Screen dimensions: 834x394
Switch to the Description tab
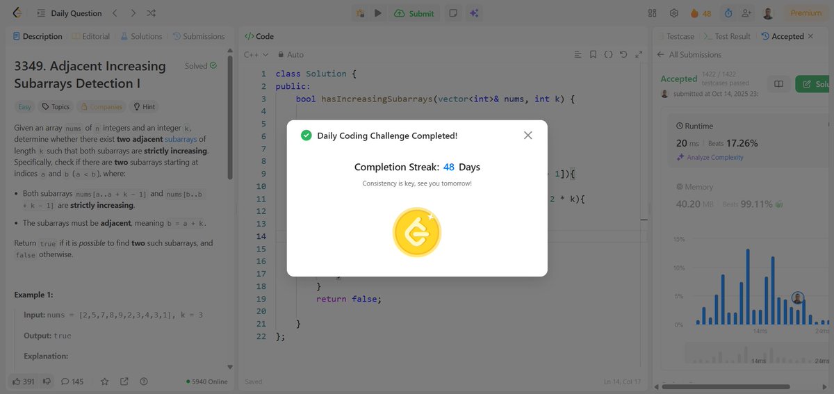point(38,36)
